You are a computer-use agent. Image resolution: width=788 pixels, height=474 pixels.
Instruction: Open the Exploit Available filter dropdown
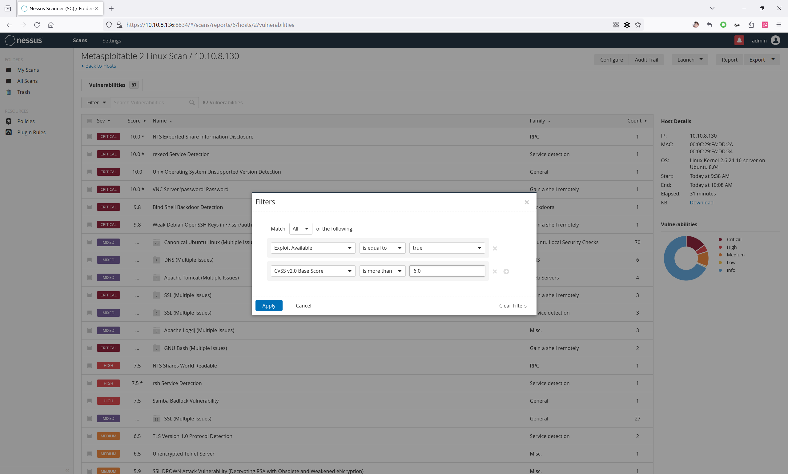tap(313, 248)
